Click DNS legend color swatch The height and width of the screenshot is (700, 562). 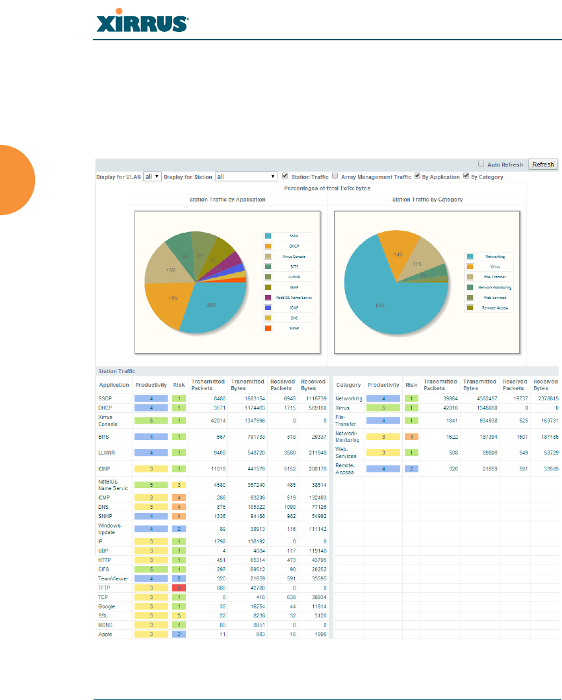click(268, 318)
